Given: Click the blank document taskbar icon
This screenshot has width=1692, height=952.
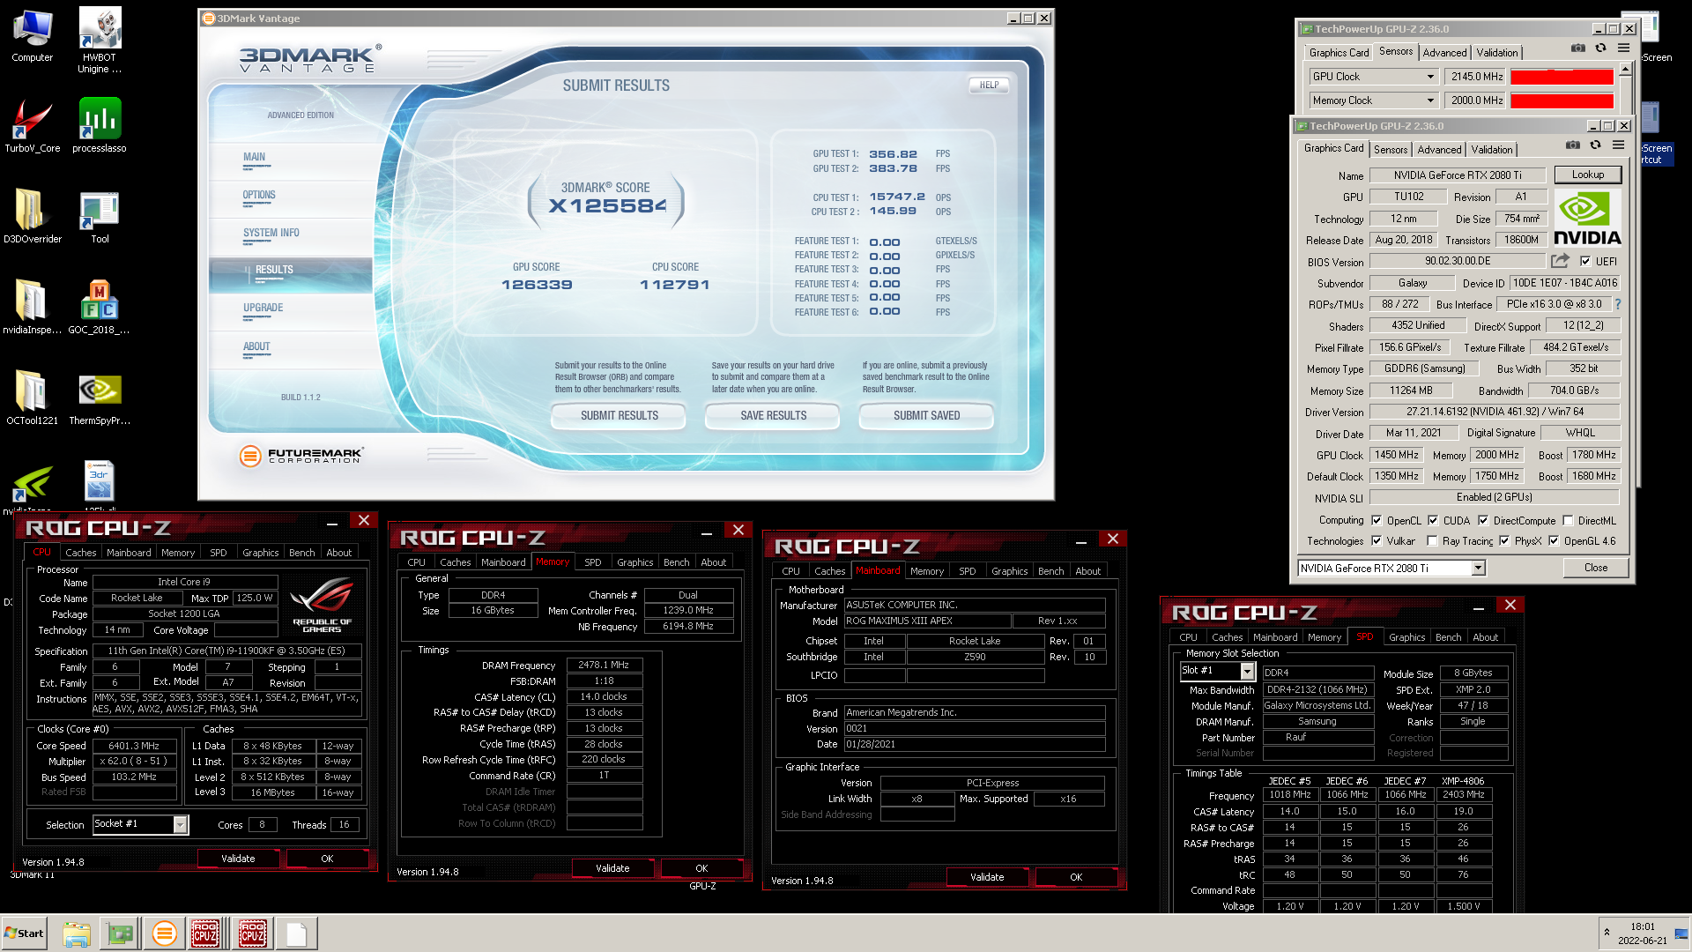Looking at the screenshot, I should click(x=297, y=933).
